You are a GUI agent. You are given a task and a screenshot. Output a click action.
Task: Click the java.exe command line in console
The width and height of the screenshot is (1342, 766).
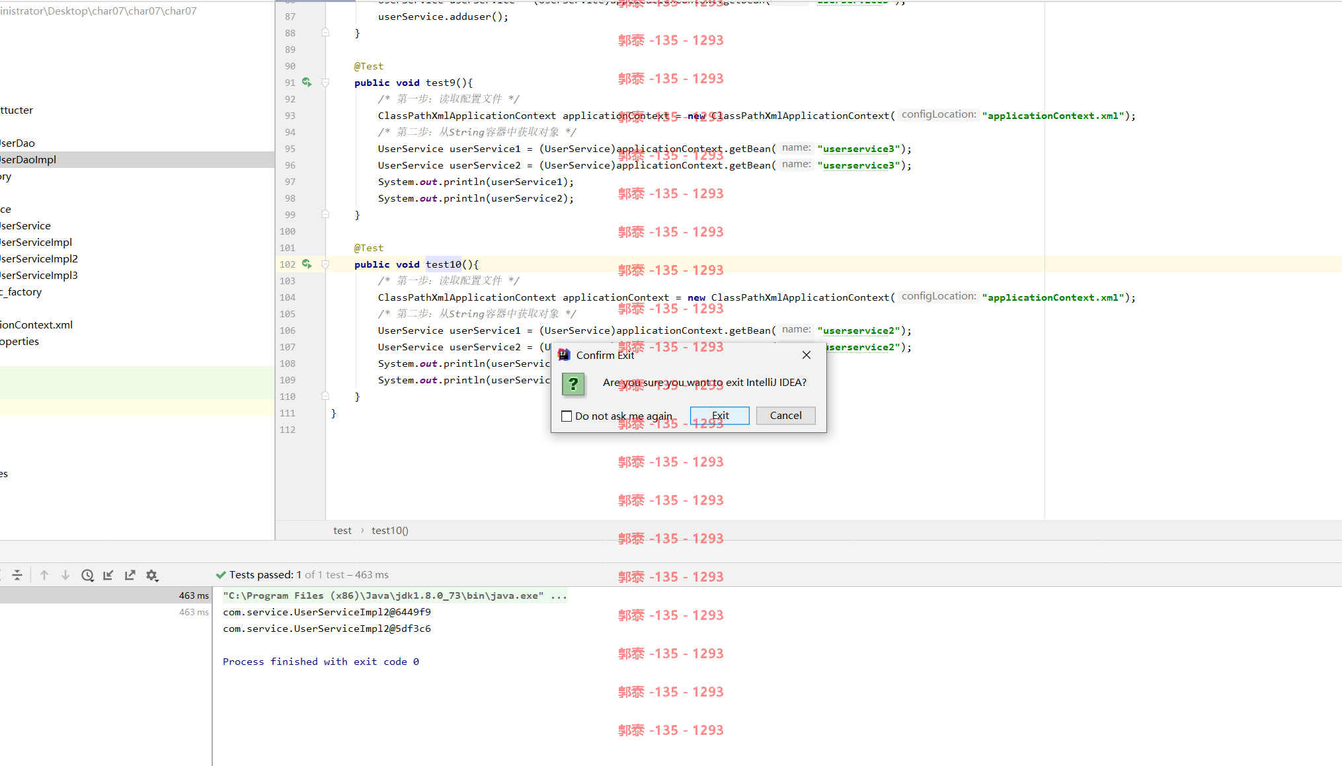(395, 595)
